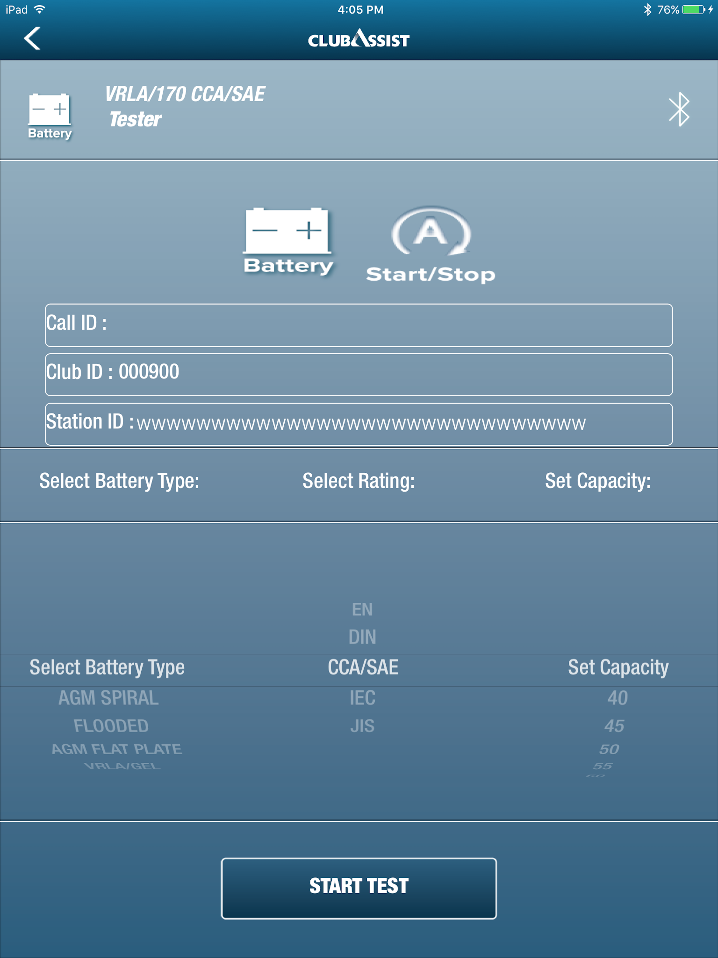The width and height of the screenshot is (718, 958).
Task: Pick VRLA/GEL battery type
Action: pyautogui.click(x=122, y=766)
